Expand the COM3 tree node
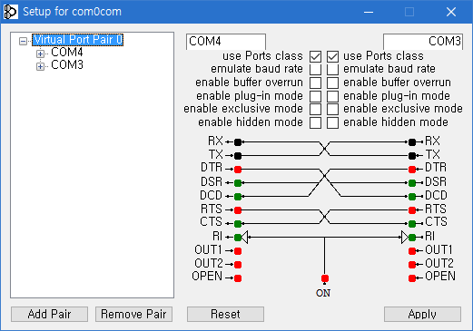Viewport: 473px width, 331px height. [x=40, y=66]
